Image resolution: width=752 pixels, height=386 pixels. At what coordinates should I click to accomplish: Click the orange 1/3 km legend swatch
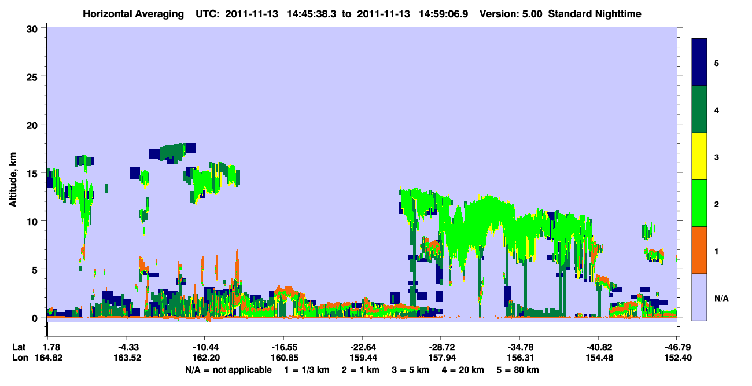click(699, 250)
